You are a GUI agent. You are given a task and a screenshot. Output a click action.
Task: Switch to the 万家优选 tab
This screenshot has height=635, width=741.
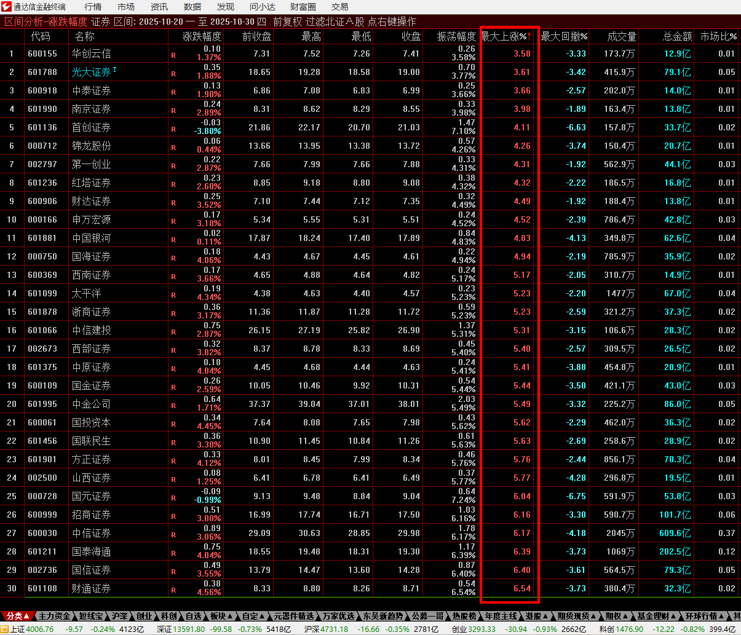point(339,616)
